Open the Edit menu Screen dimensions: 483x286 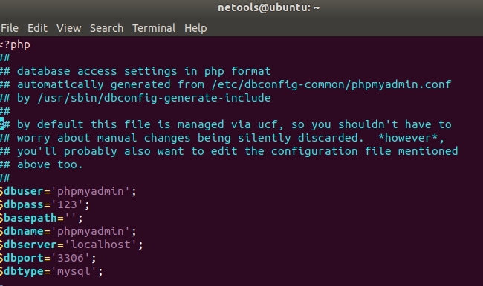37,28
